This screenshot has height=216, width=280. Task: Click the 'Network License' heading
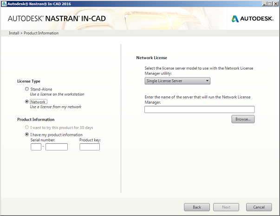pos(151,58)
